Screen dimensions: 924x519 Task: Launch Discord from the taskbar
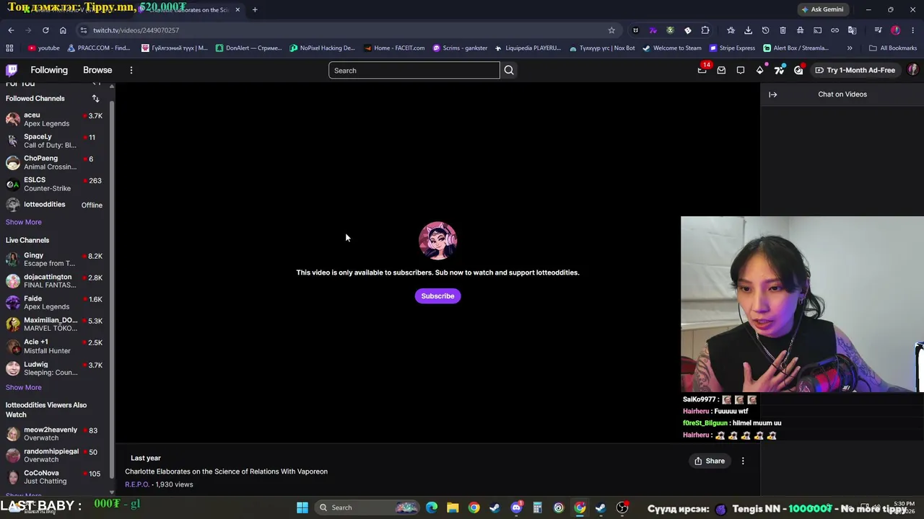516,507
